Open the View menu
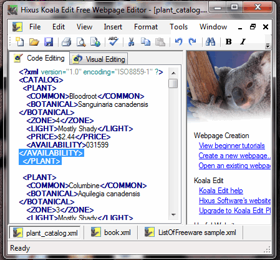Image resolution: width=280 pixels, height=260 pixels. click(x=84, y=27)
